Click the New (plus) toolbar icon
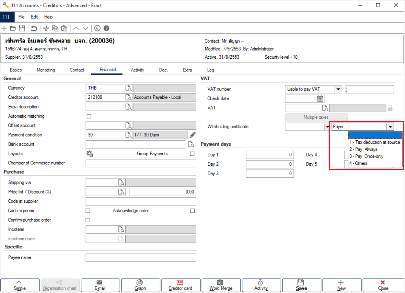This screenshot has height=293, width=405. click(4, 28)
